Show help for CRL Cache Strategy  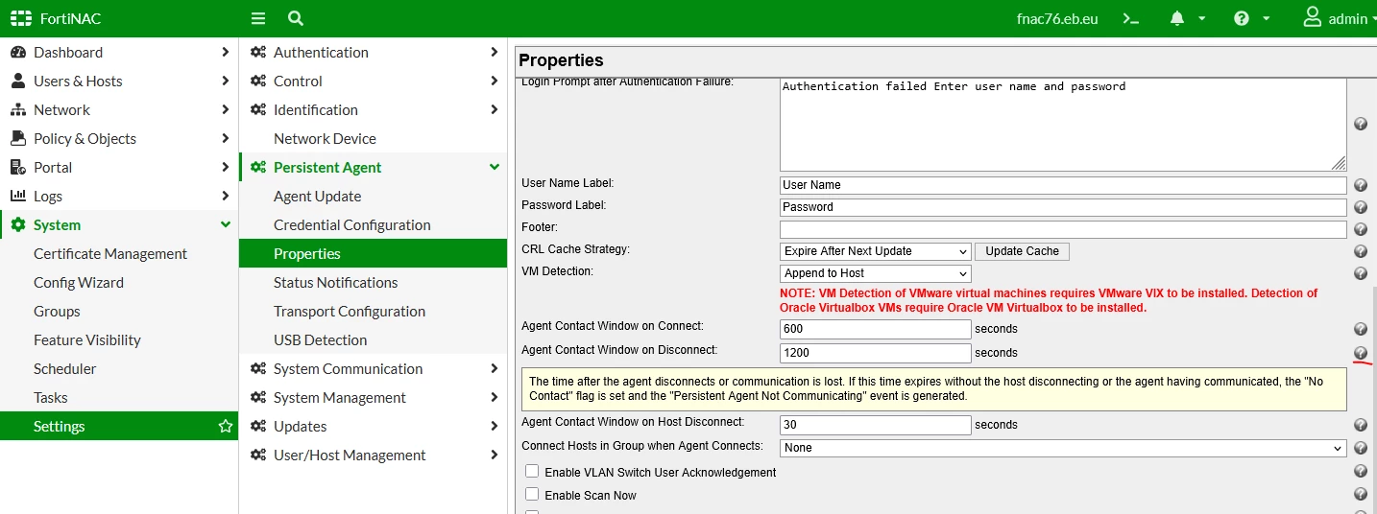coord(1361,251)
